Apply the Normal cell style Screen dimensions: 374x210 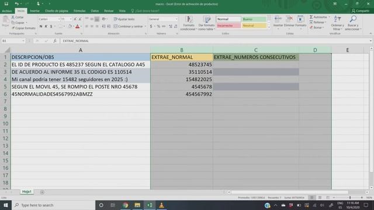click(x=228, y=19)
